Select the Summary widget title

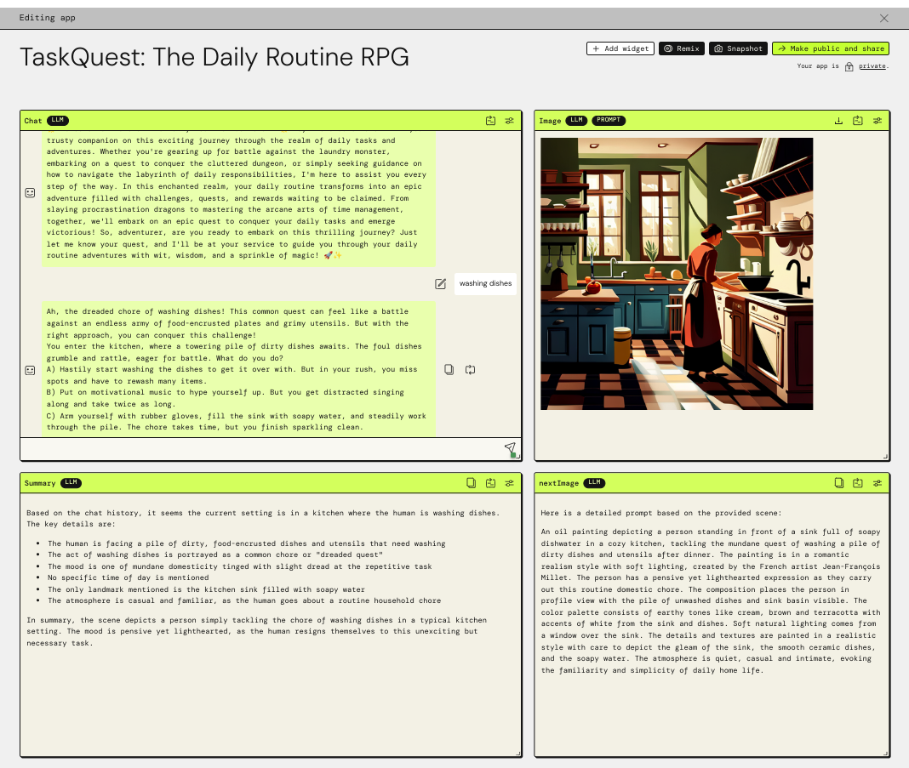40,484
